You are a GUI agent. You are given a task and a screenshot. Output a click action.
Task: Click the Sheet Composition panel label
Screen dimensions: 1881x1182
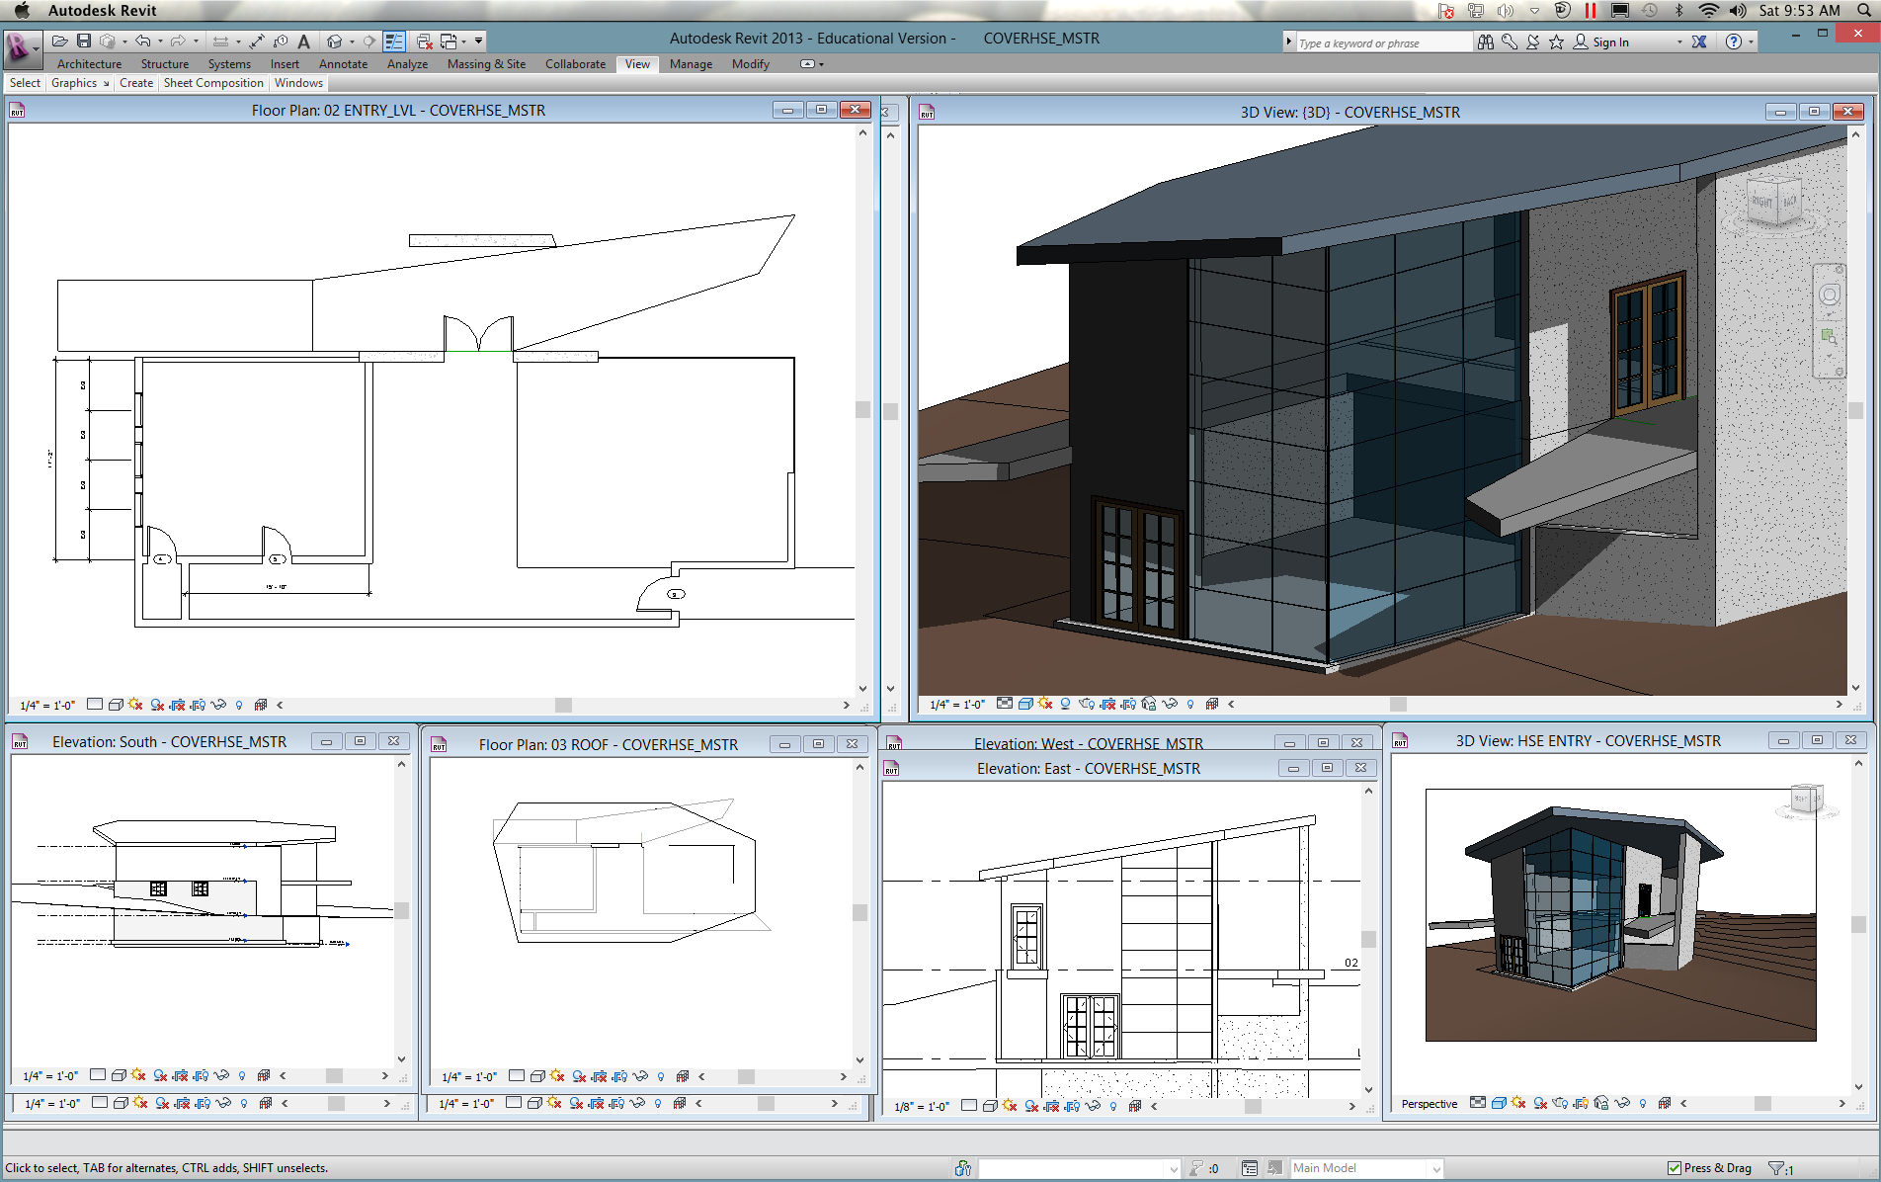pyautogui.click(x=213, y=83)
